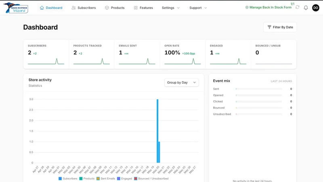Screen dimensions: 323x182
Task: Click the Back In Stock Wizard logo
Action: (16, 8)
